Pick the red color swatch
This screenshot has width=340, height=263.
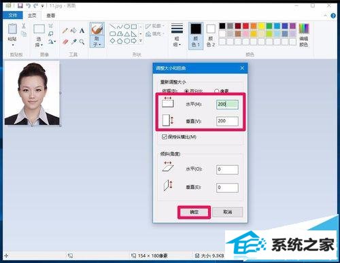pos(245,26)
